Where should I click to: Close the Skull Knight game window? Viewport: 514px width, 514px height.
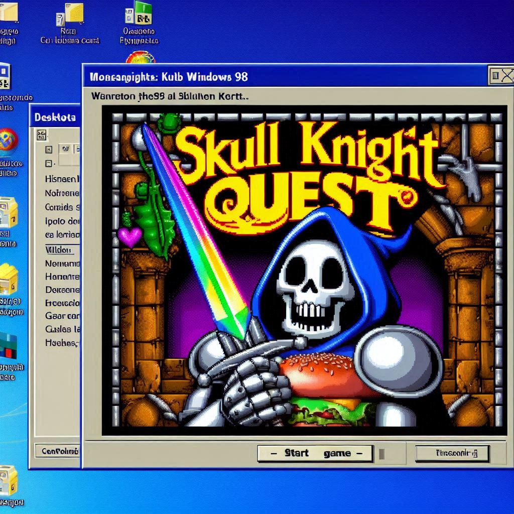[507, 76]
